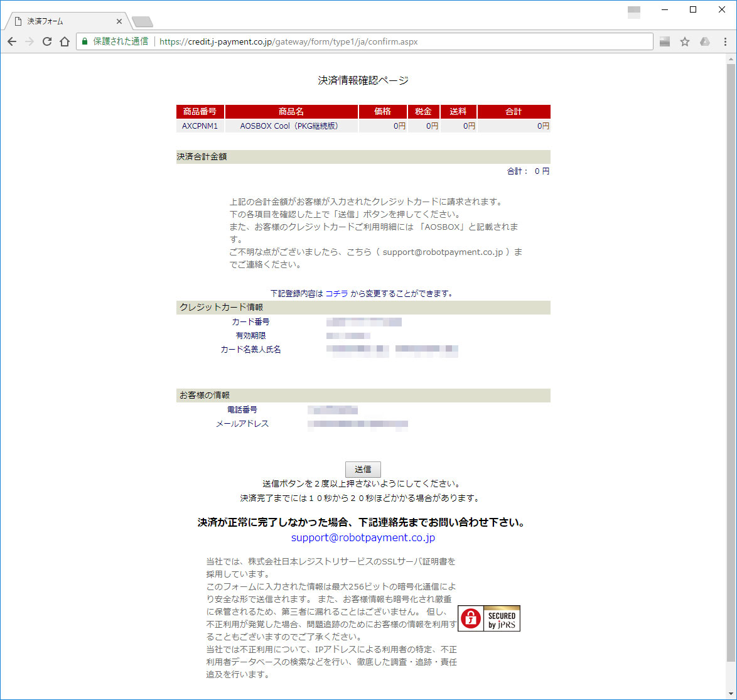Maximize the browser window
Viewport: 737px width, 700px height.
pyautogui.click(x=693, y=9)
